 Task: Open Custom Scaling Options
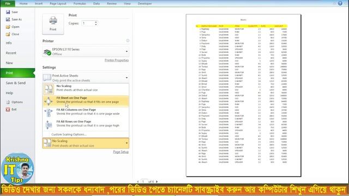pyautogui.click(x=69, y=134)
